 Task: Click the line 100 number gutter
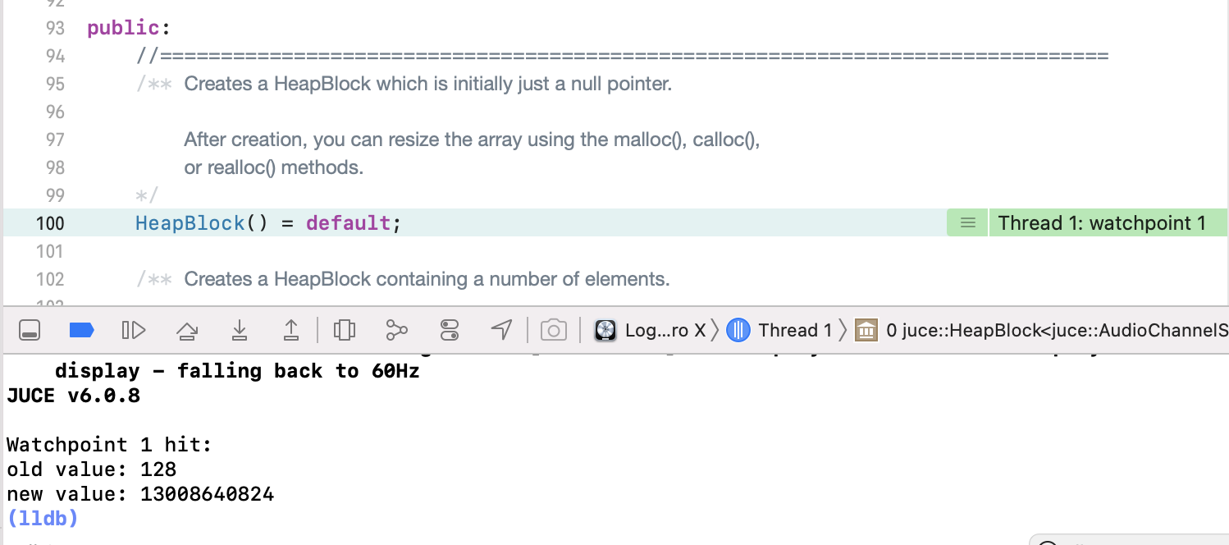(x=50, y=223)
